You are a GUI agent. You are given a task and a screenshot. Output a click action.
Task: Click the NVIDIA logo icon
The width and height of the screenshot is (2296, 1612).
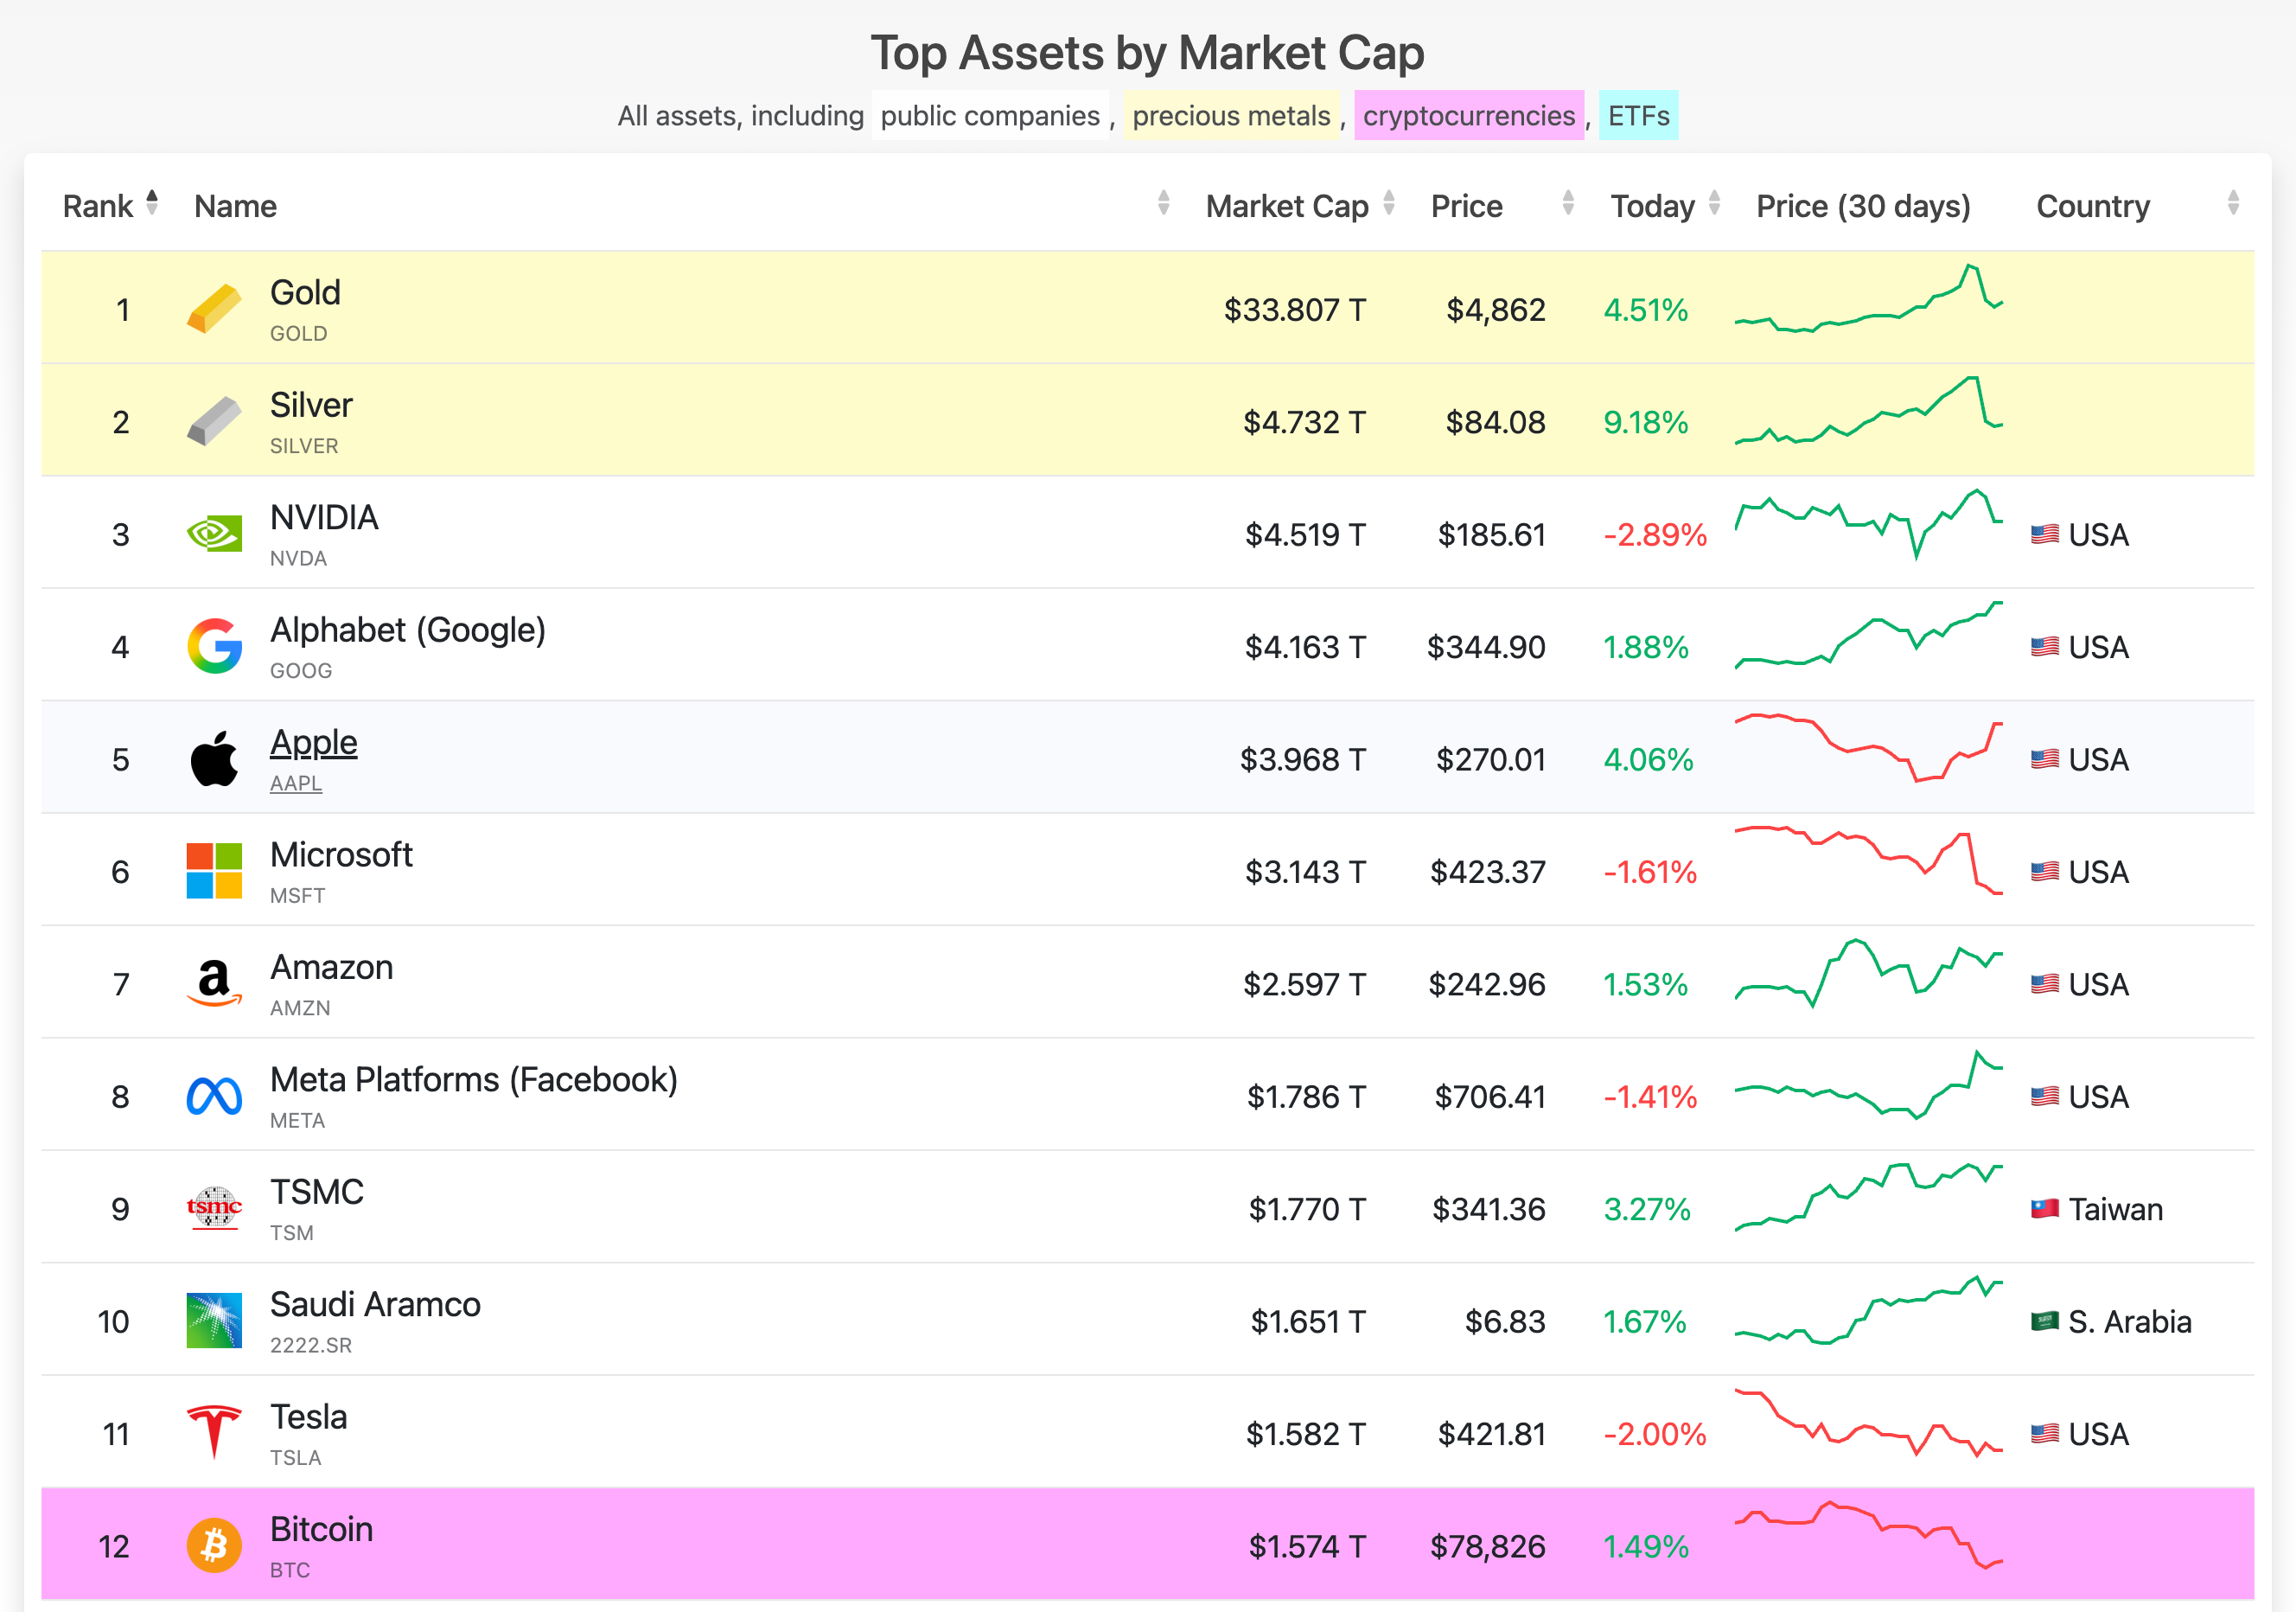214,534
